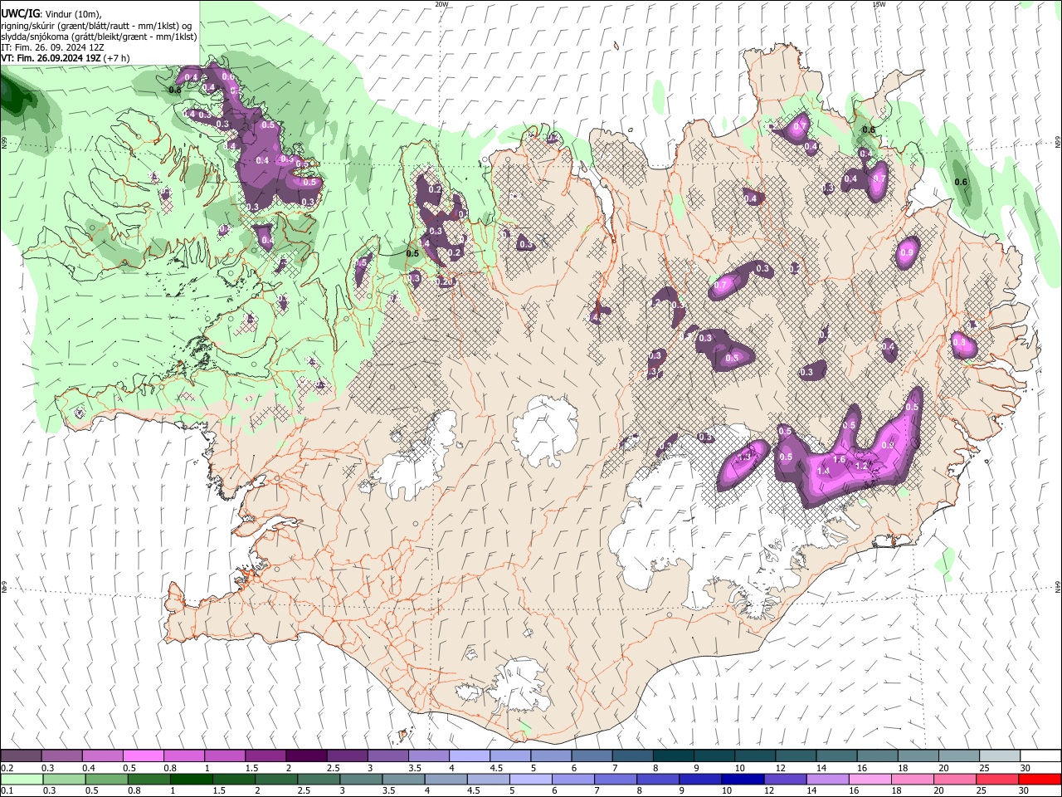Click the '4.5' label under the top legend row
This screenshot has width=1062, height=797.
pyautogui.click(x=496, y=768)
